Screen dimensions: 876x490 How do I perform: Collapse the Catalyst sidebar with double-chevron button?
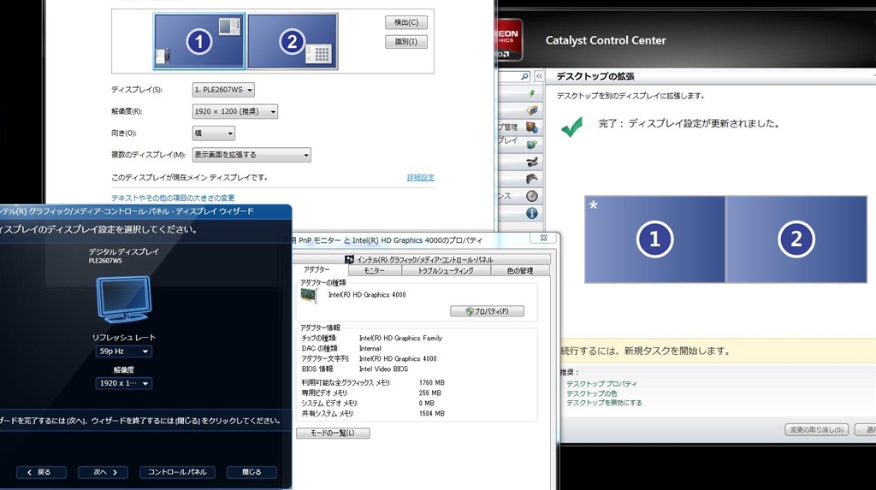point(539,76)
